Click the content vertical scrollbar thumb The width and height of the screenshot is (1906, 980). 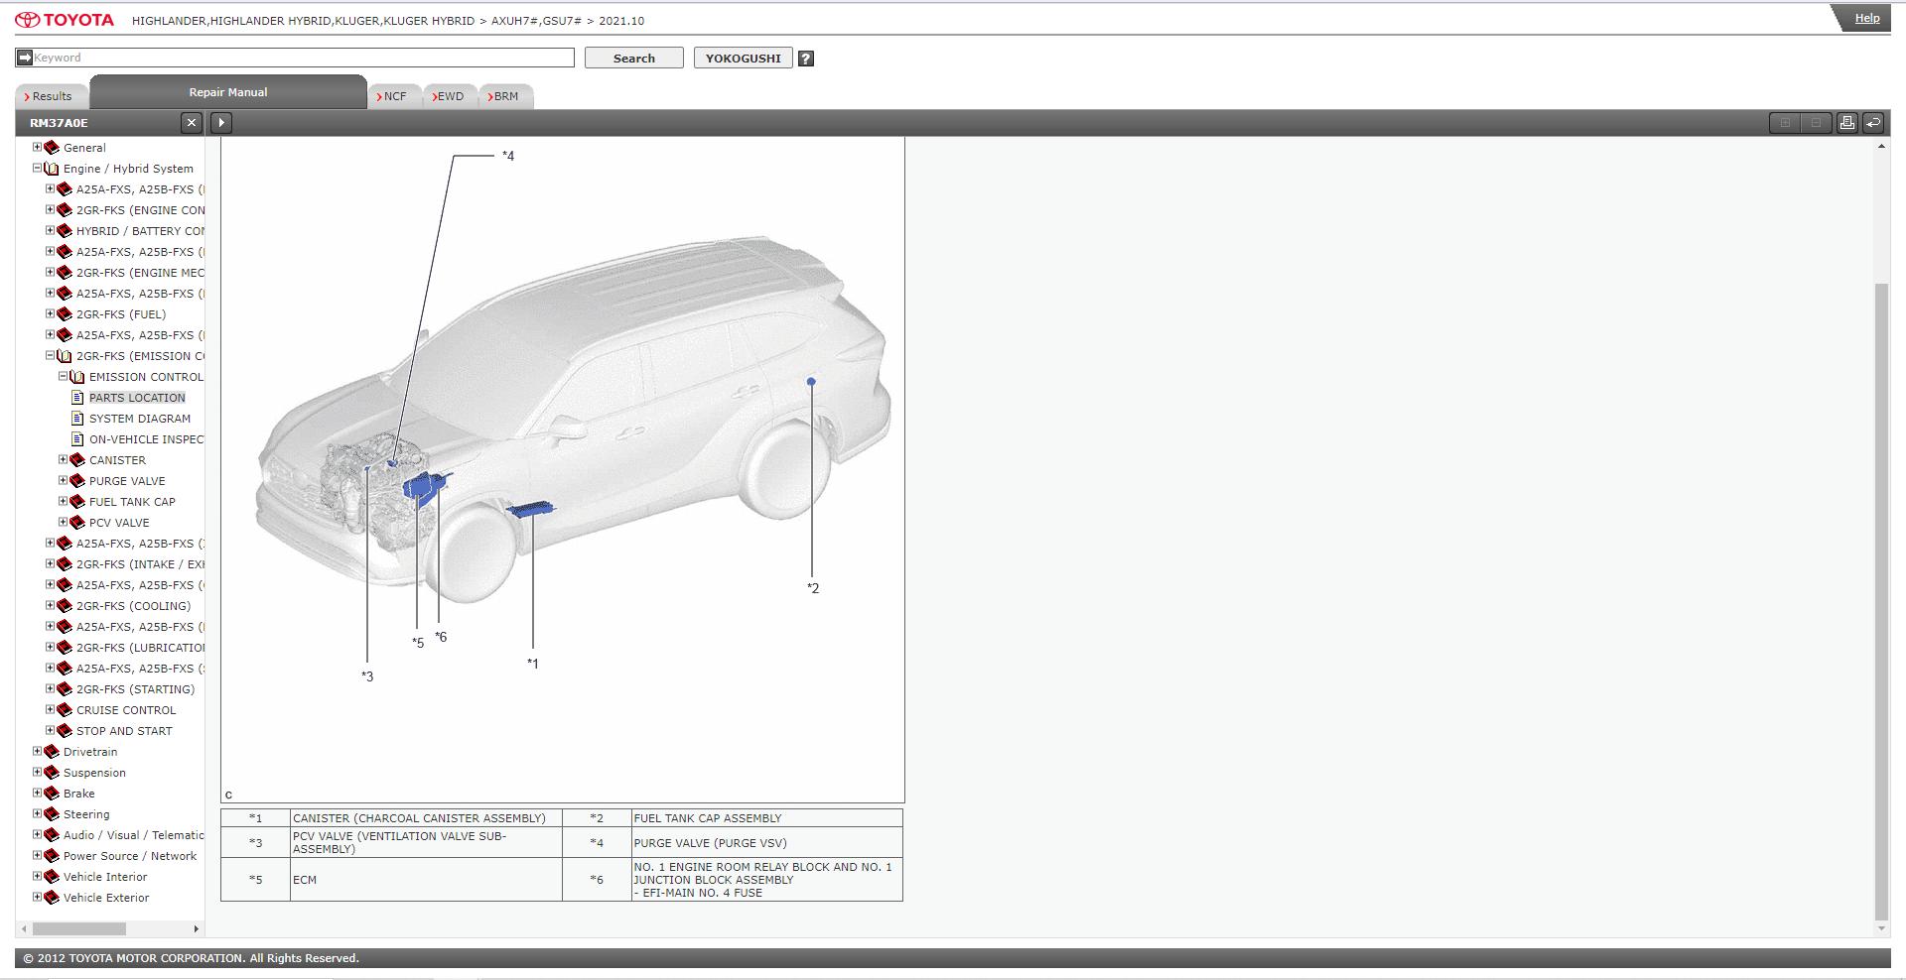(x=1881, y=602)
